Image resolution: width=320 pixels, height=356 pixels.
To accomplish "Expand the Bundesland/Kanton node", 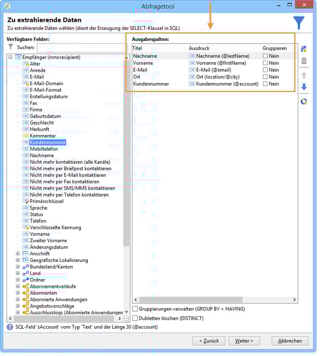I will click(18, 267).
